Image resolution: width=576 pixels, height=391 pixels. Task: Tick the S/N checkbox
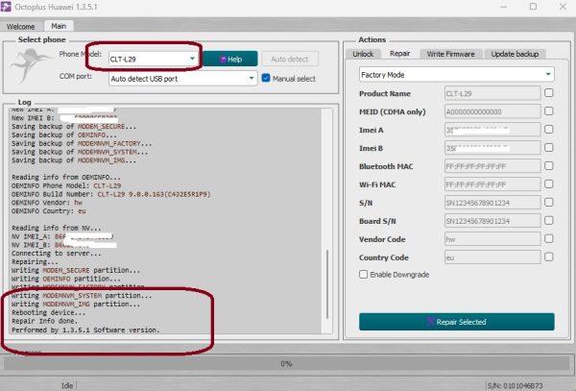(x=549, y=202)
